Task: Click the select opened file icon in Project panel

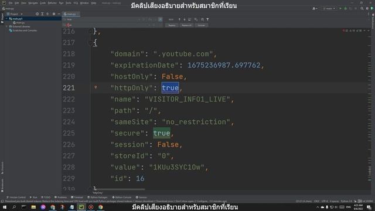Action: [37, 14]
